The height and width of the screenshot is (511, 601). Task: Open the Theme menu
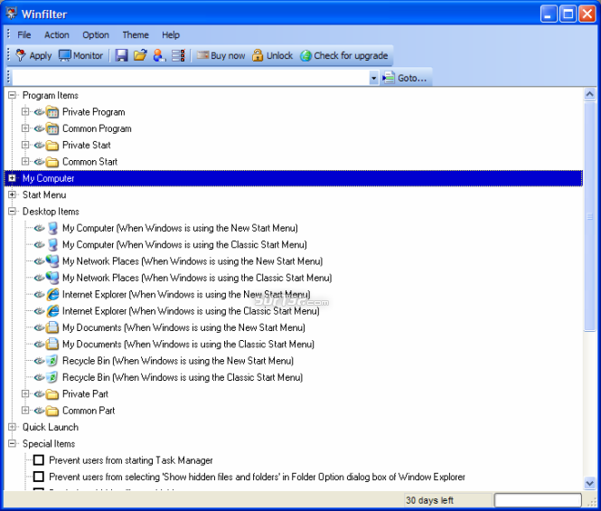(x=136, y=35)
